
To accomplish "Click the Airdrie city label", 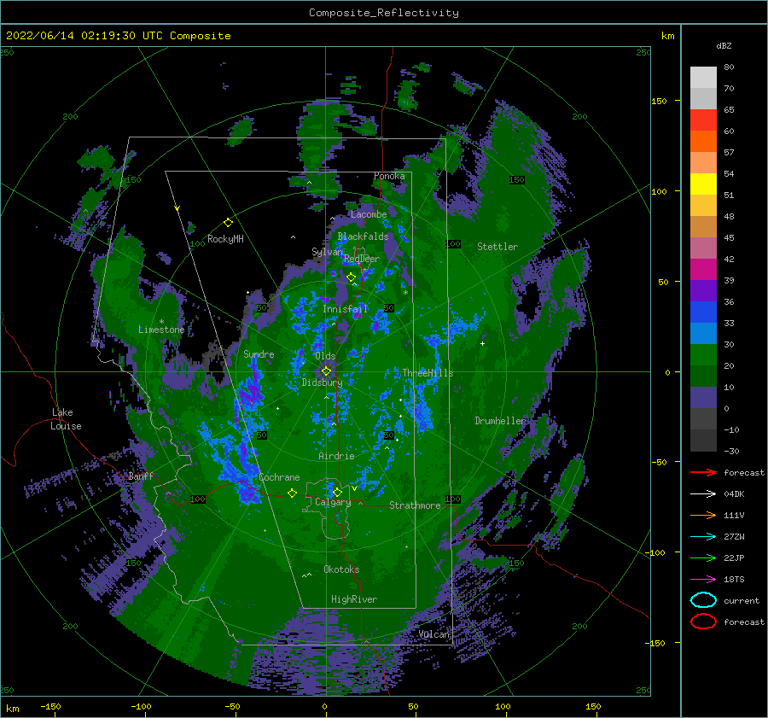I will point(336,456).
